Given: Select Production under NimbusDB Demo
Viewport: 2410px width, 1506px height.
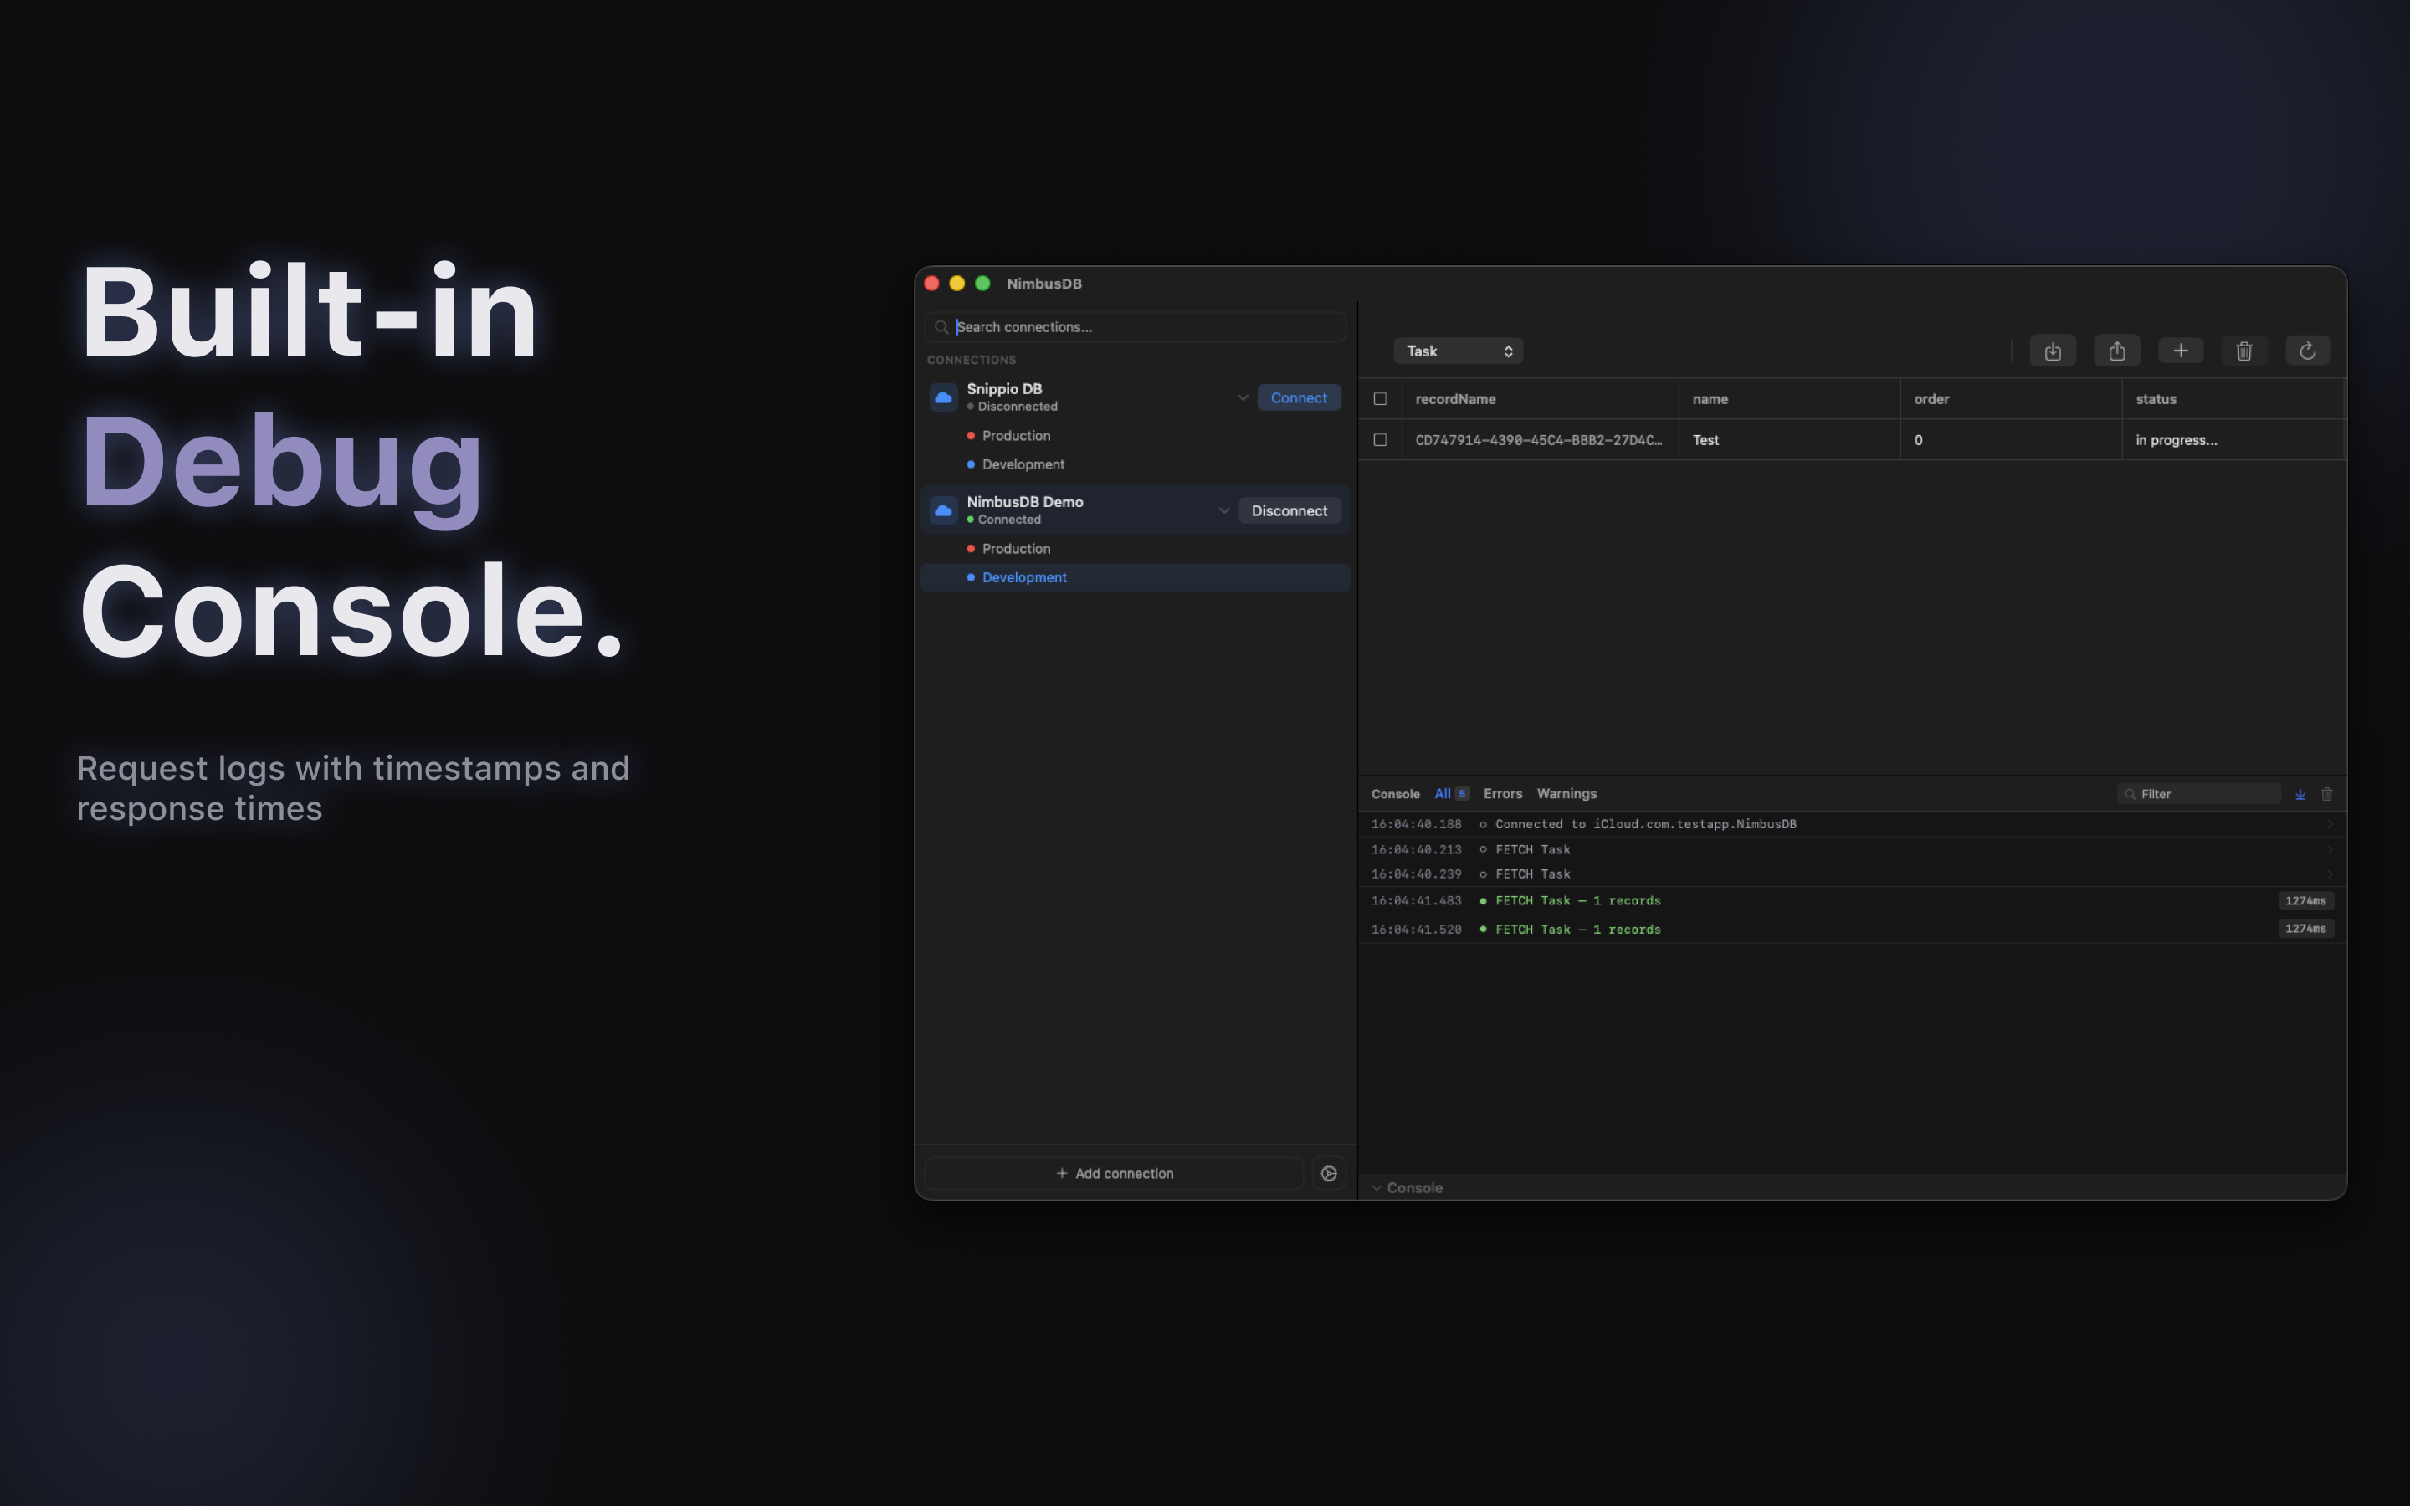Looking at the screenshot, I should pyautogui.click(x=1016, y=549).
